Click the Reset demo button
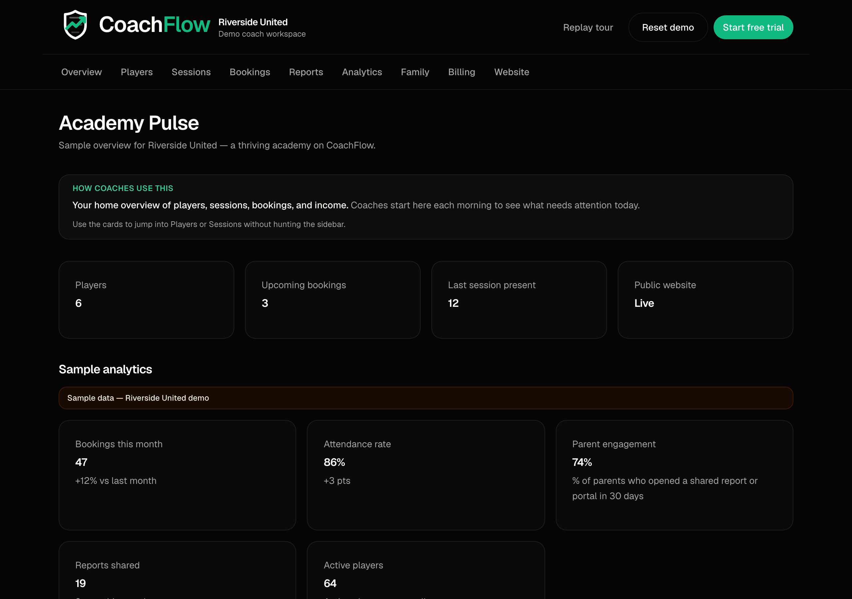The width and height of the screenshot is (852, 599). click(x=668, y=28)
